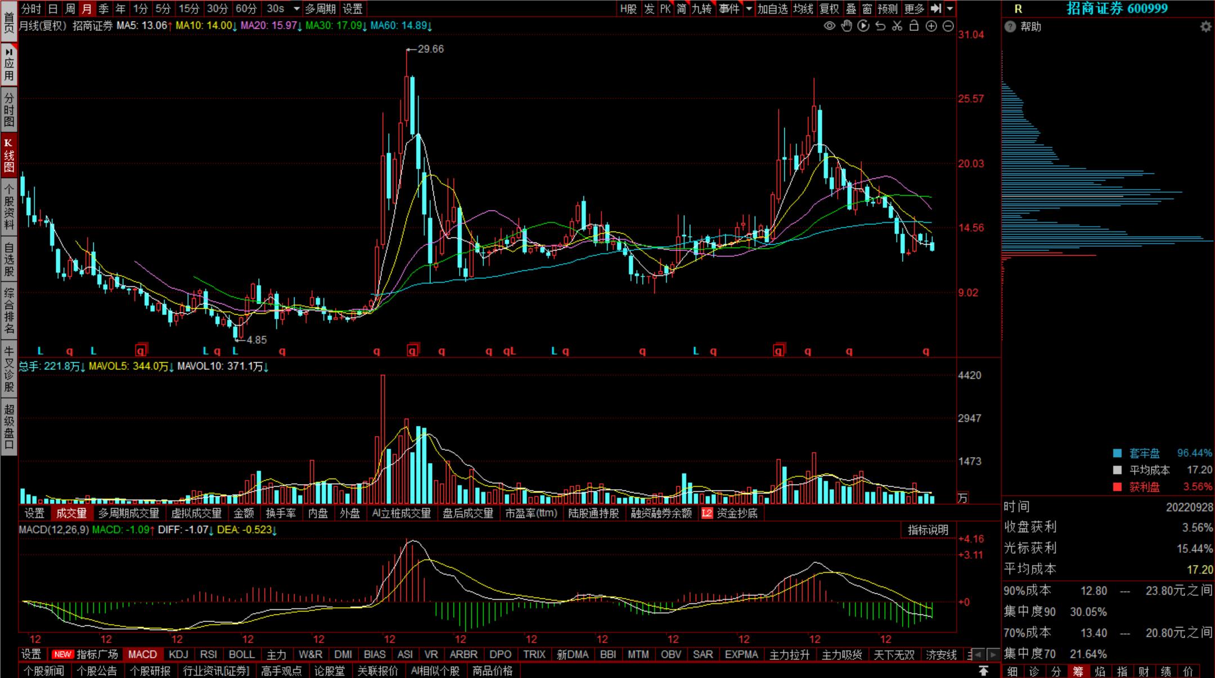
Task: Click the circular play replay icon
Action: click(863, 26)
